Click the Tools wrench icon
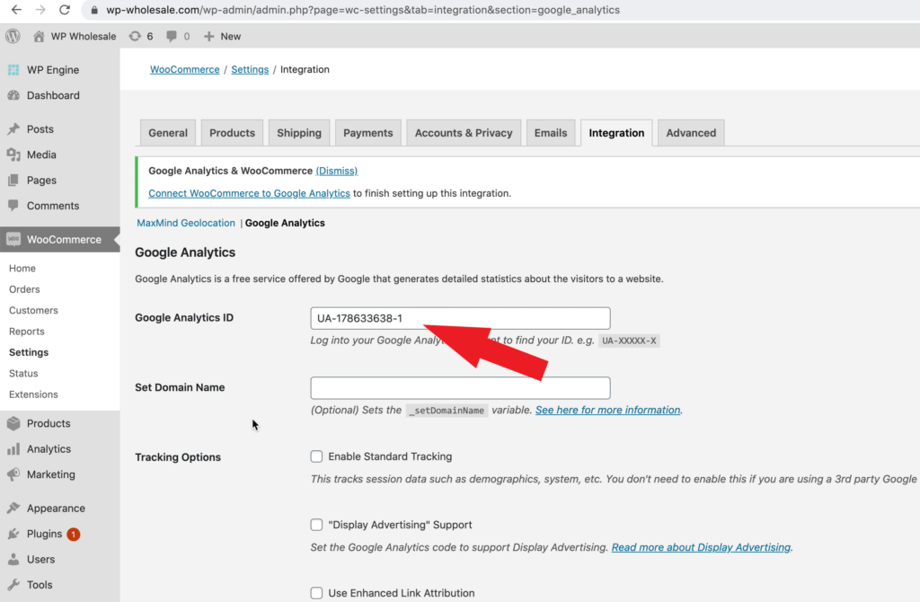This screenshot has height=602, width=920. pos(13,584)
